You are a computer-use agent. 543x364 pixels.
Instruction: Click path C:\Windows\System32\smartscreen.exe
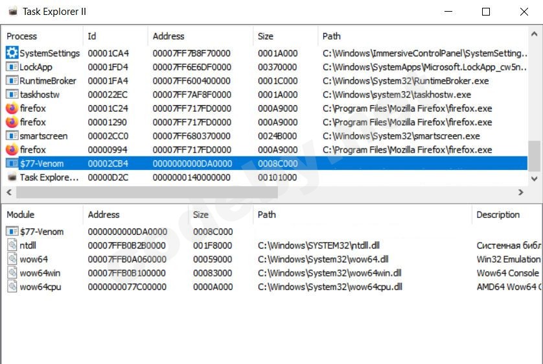tap(401, 136)
